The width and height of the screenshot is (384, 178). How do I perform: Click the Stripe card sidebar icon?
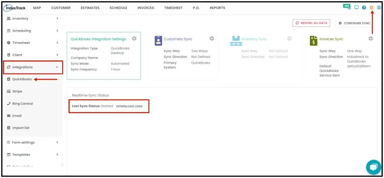pyautogui.click(x=9, y=91)
